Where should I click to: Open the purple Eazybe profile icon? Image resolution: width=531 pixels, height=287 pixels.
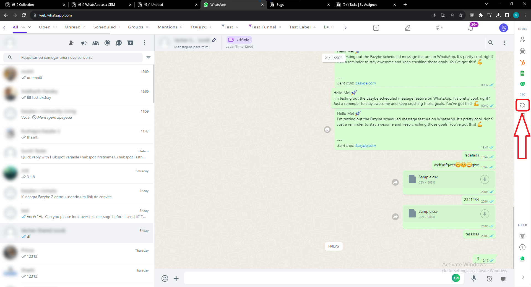(503, 28)
